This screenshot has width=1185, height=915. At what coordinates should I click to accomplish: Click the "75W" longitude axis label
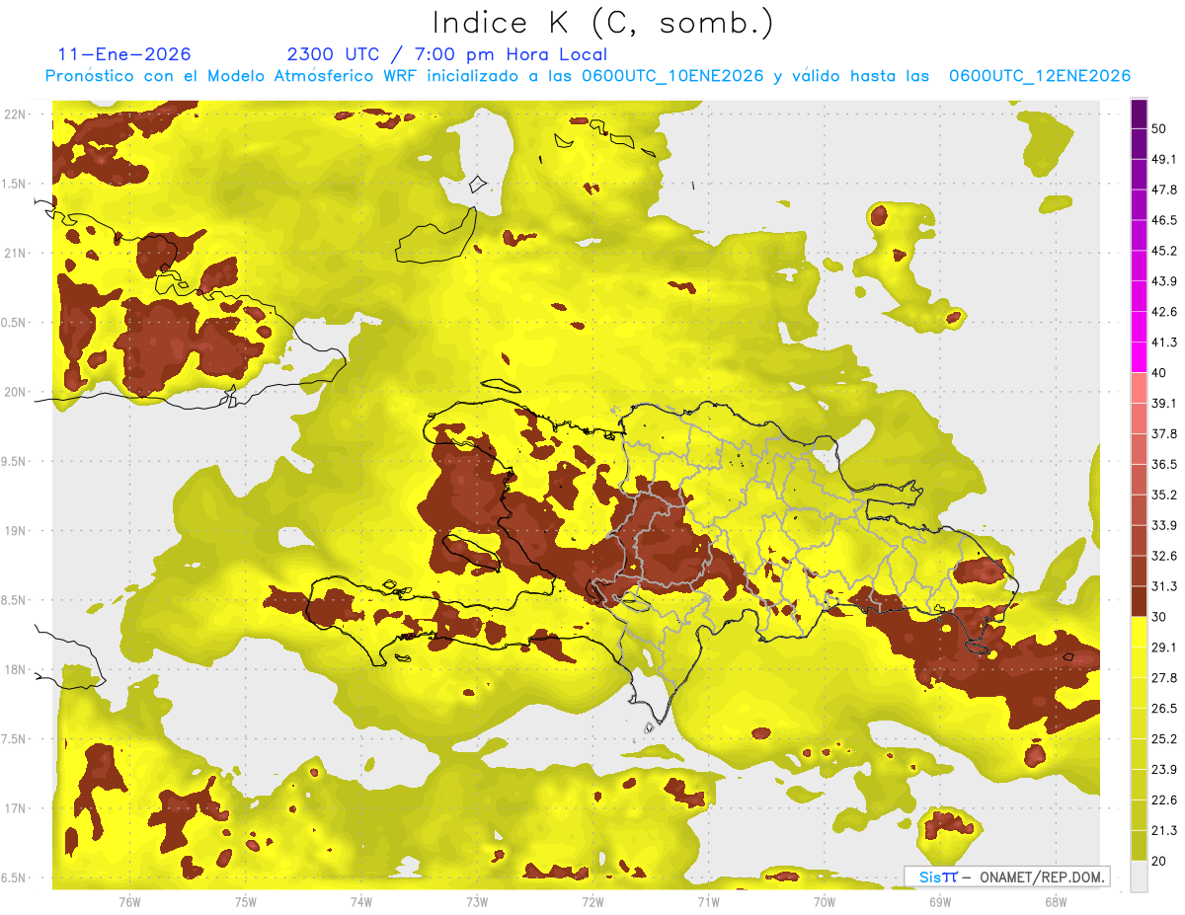246,903
